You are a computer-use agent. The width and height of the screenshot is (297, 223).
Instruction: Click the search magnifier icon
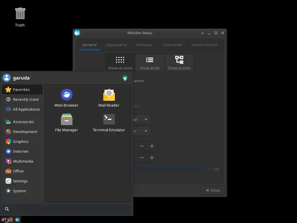(7, 209)
